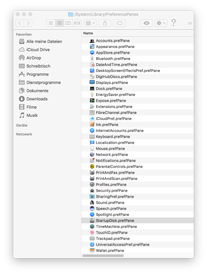The height and width of the screenshot is (274, 207).
Task: Open the arrange-by dropdown
Action: tap(90, 23)
